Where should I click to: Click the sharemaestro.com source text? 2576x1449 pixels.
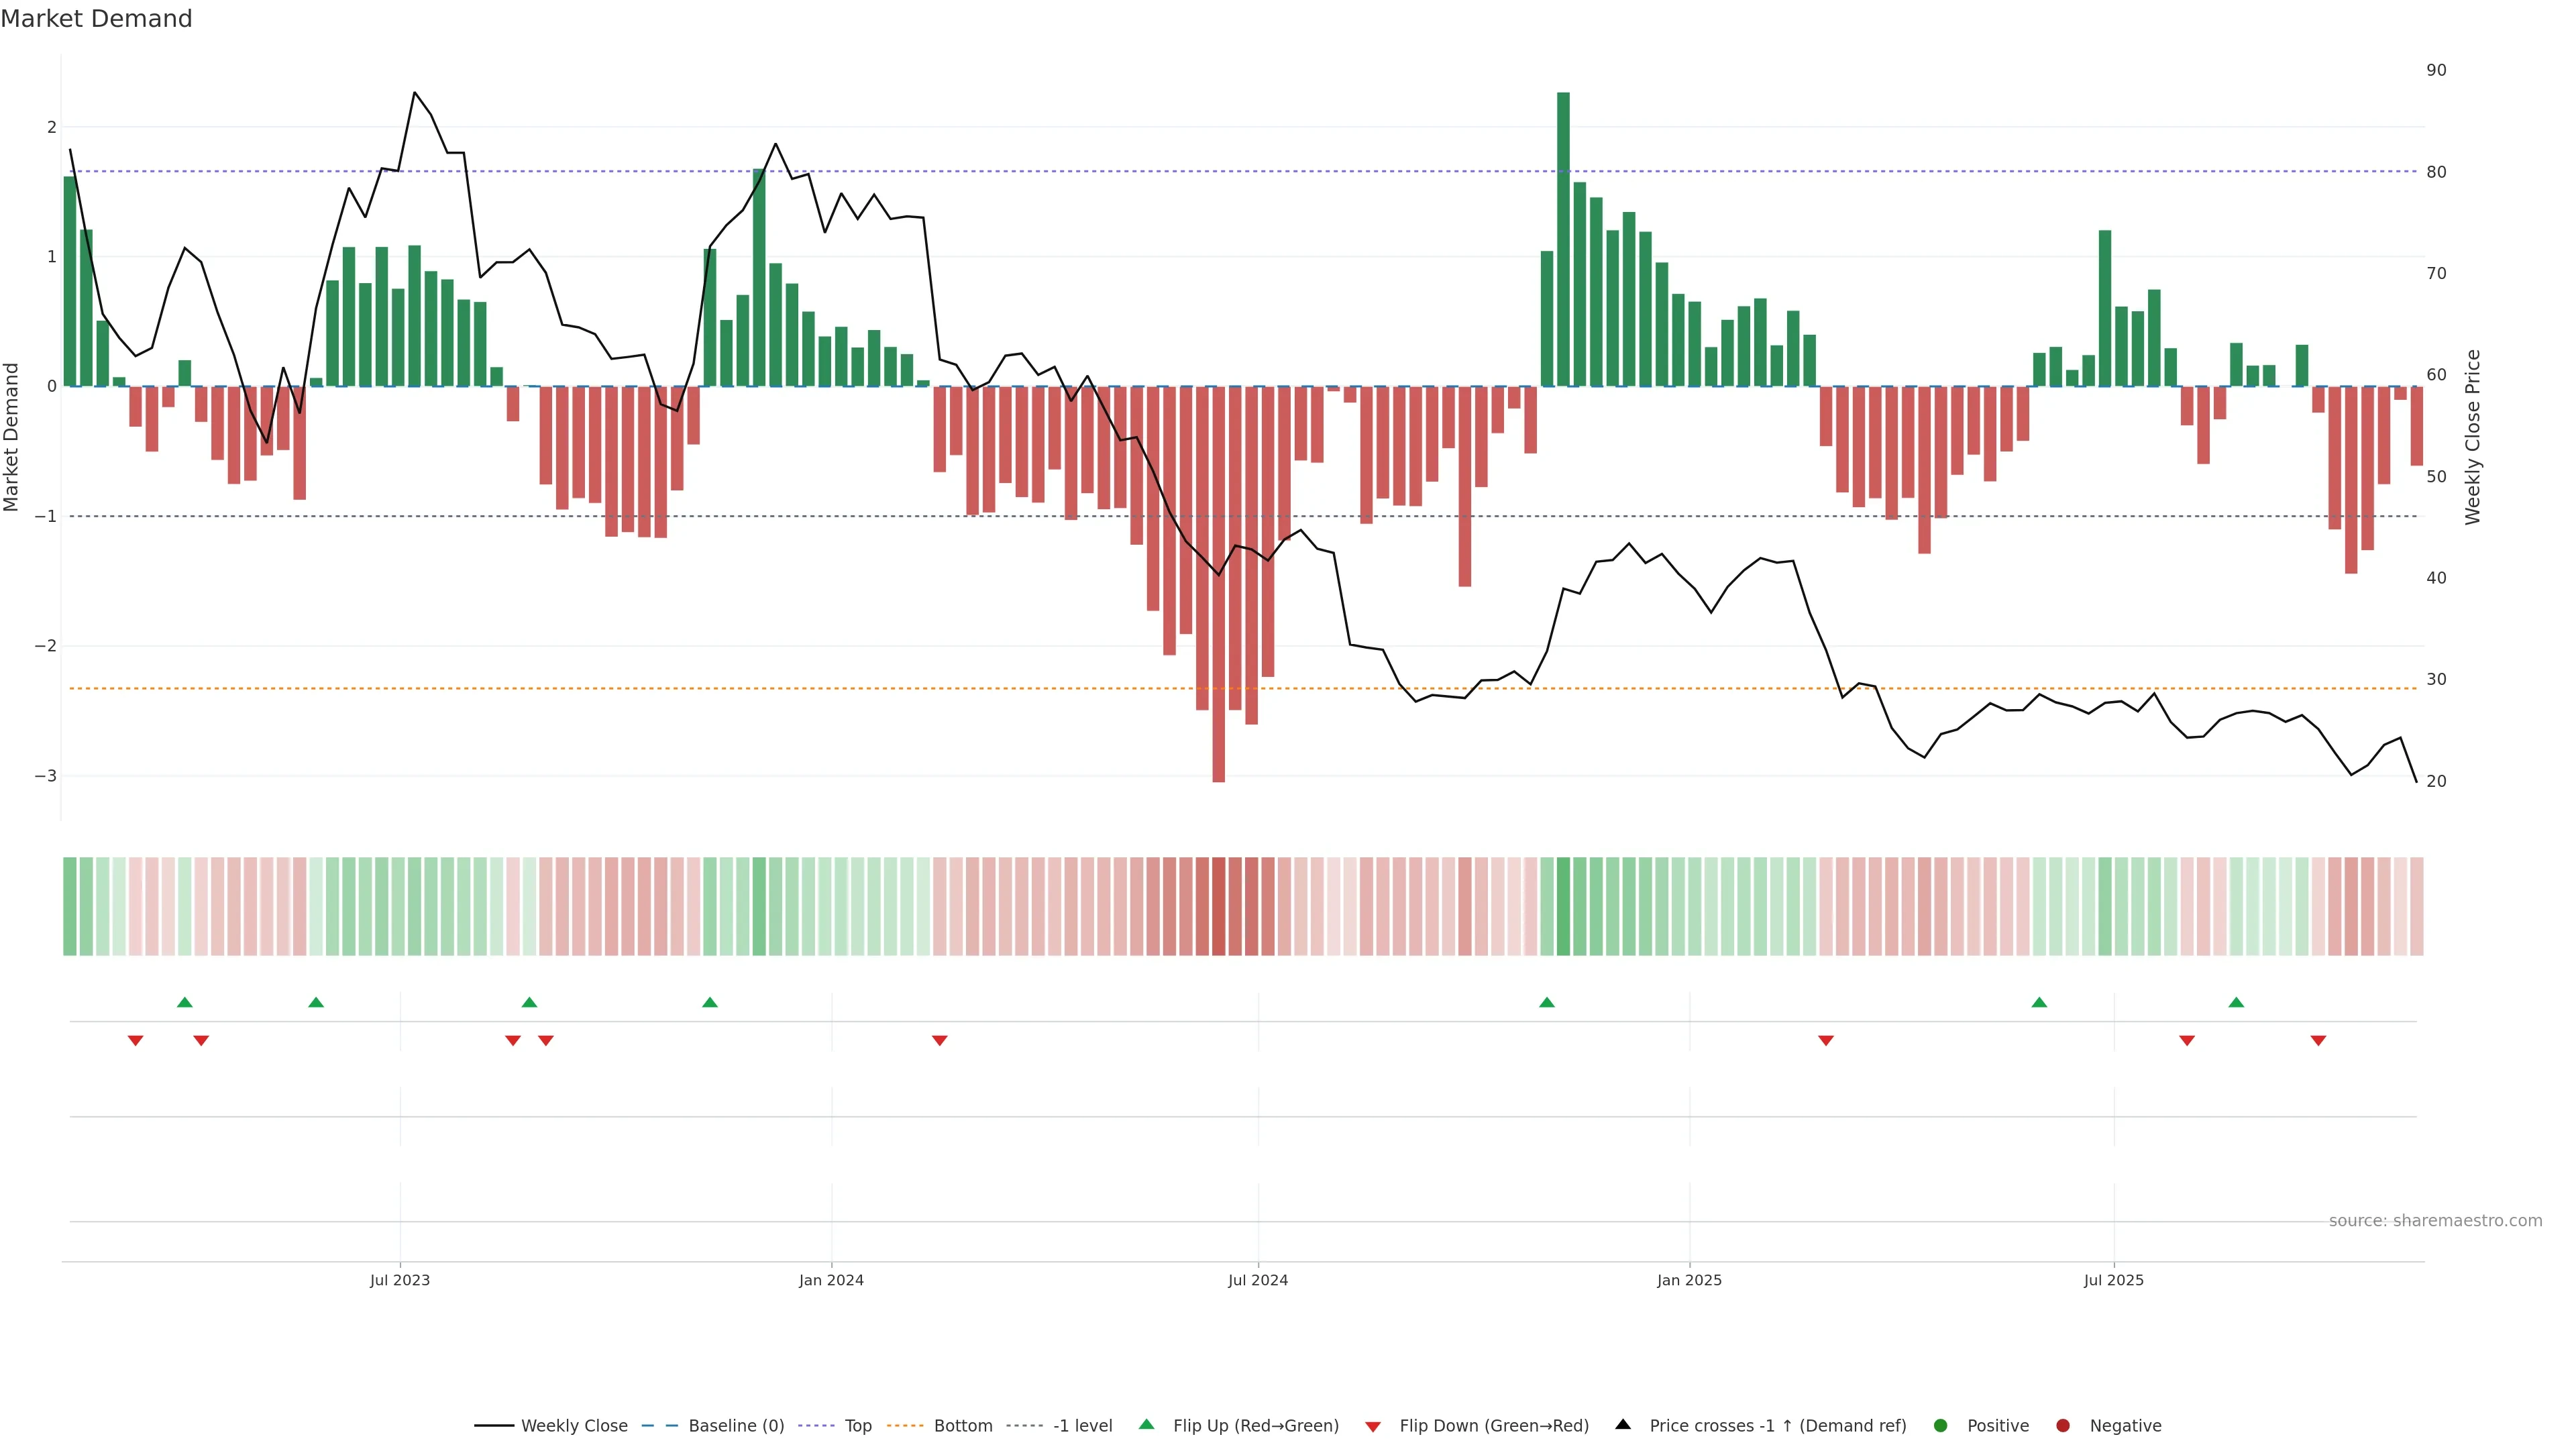2435,1221
